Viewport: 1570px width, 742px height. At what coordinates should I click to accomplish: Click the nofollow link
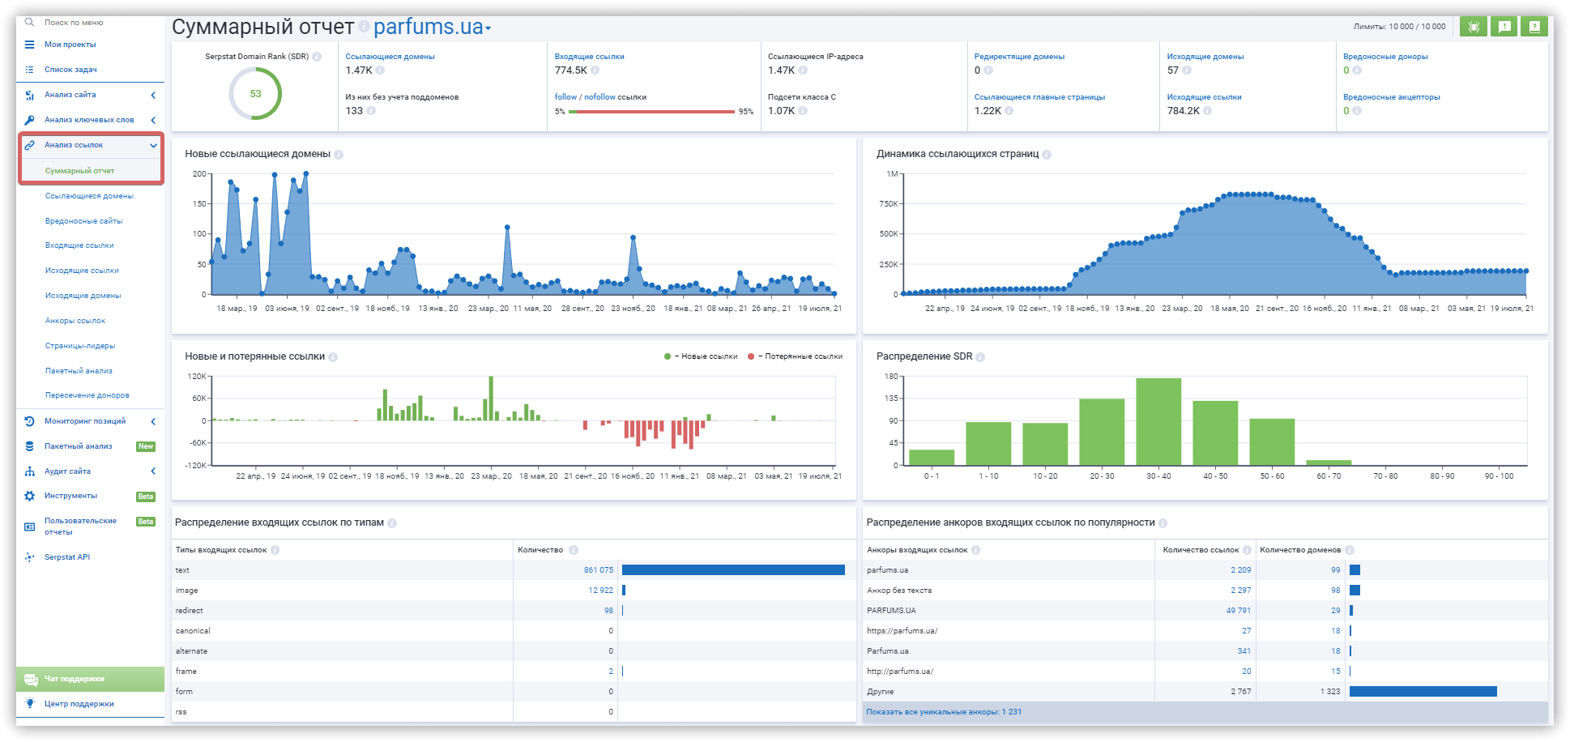coord(599,97)
